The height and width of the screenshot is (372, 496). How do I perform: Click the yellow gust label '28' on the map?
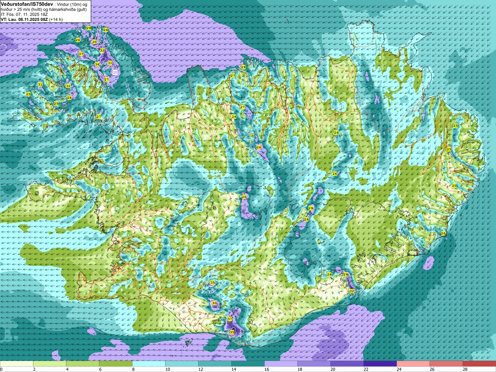point(69,98)
